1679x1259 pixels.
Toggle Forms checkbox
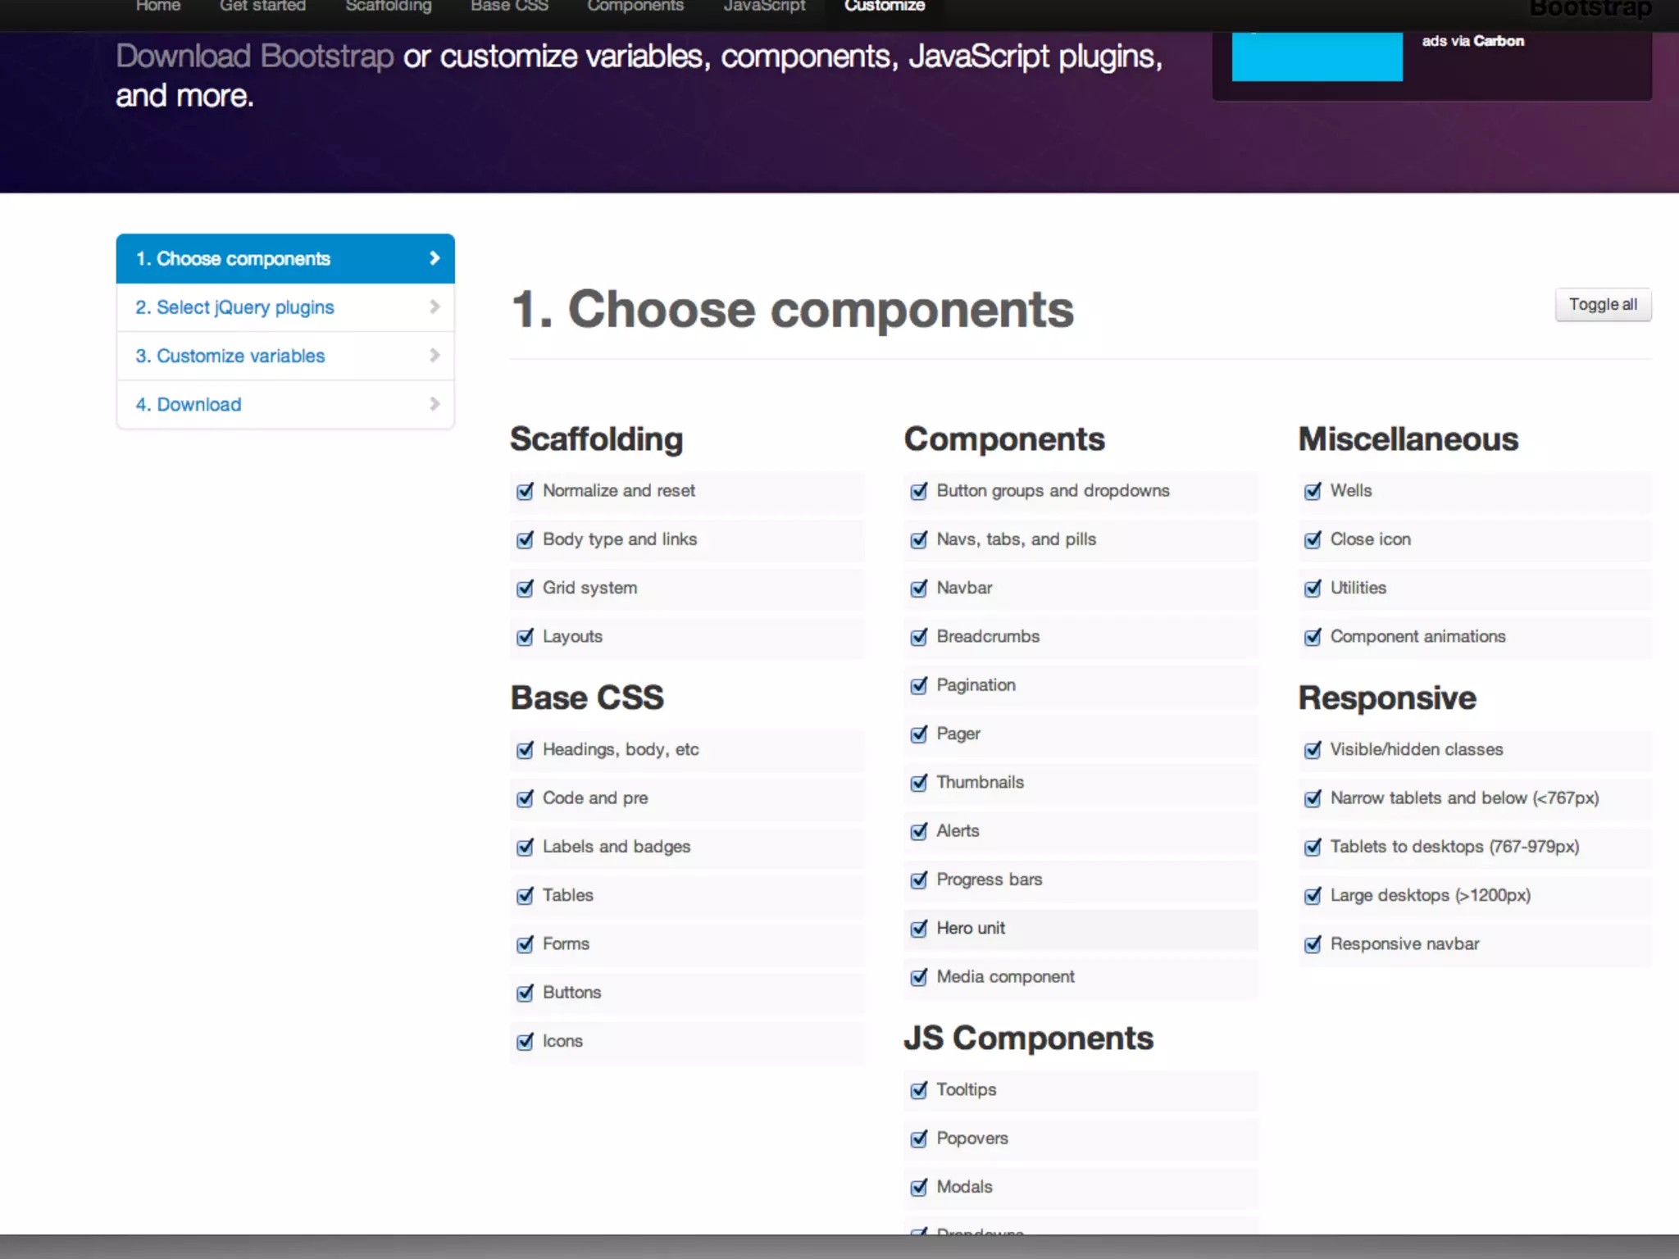pyautogui.click(x=525, y=944)
